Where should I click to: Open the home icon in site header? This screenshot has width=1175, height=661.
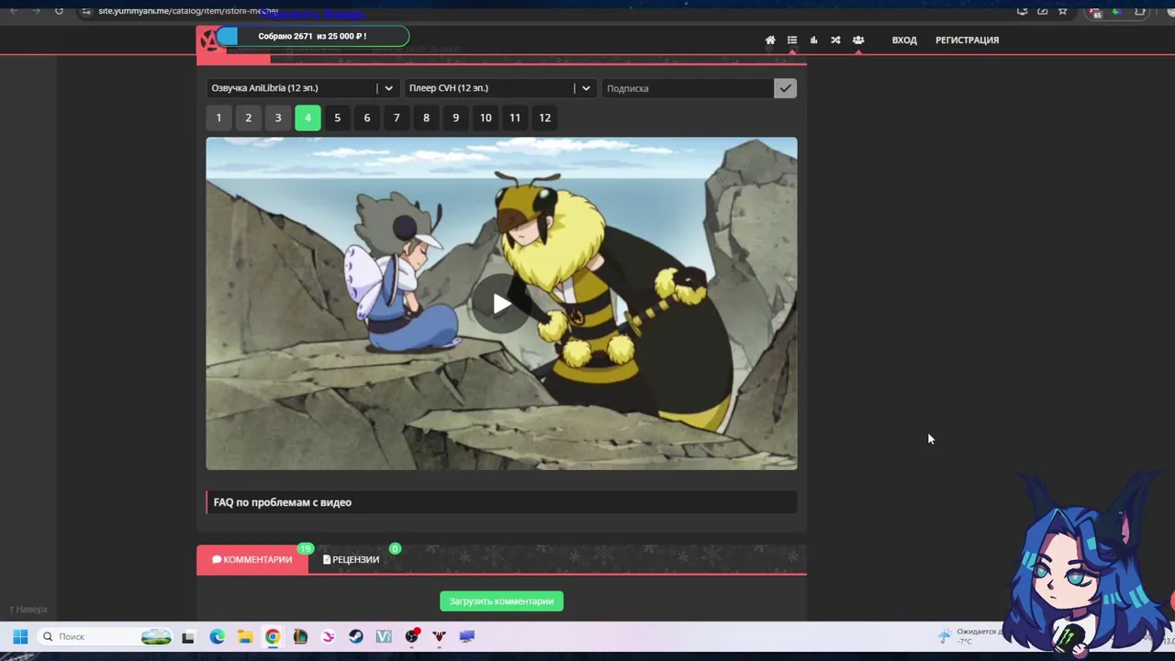pos(770,40)
